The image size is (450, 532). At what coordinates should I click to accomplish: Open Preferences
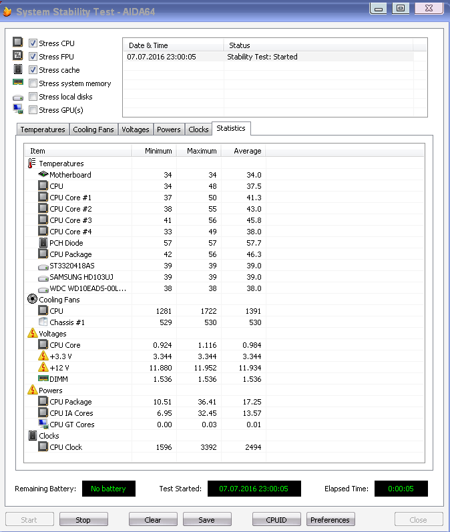tap(330, 519)
